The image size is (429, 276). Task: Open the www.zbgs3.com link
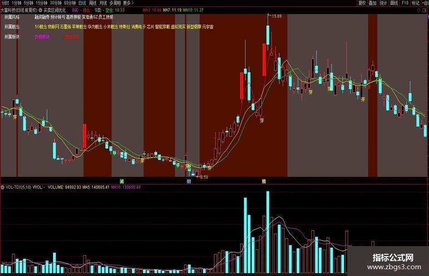pyautogui.click(x=394, y=267)
